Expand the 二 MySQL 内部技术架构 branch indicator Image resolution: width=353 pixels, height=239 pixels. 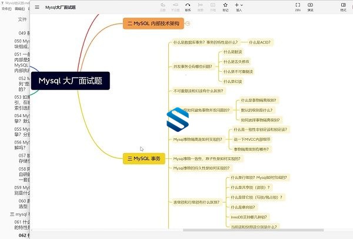pyautogui.click(x=188, y=23)
